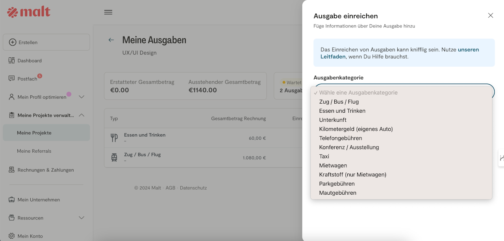Pick Kilometergeld (eigenes Auto) option
Image resolution: width=504 pixels, height=241 pixels.
click(x=356, y=129)
